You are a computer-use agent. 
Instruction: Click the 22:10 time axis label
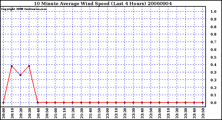(116, 113)
